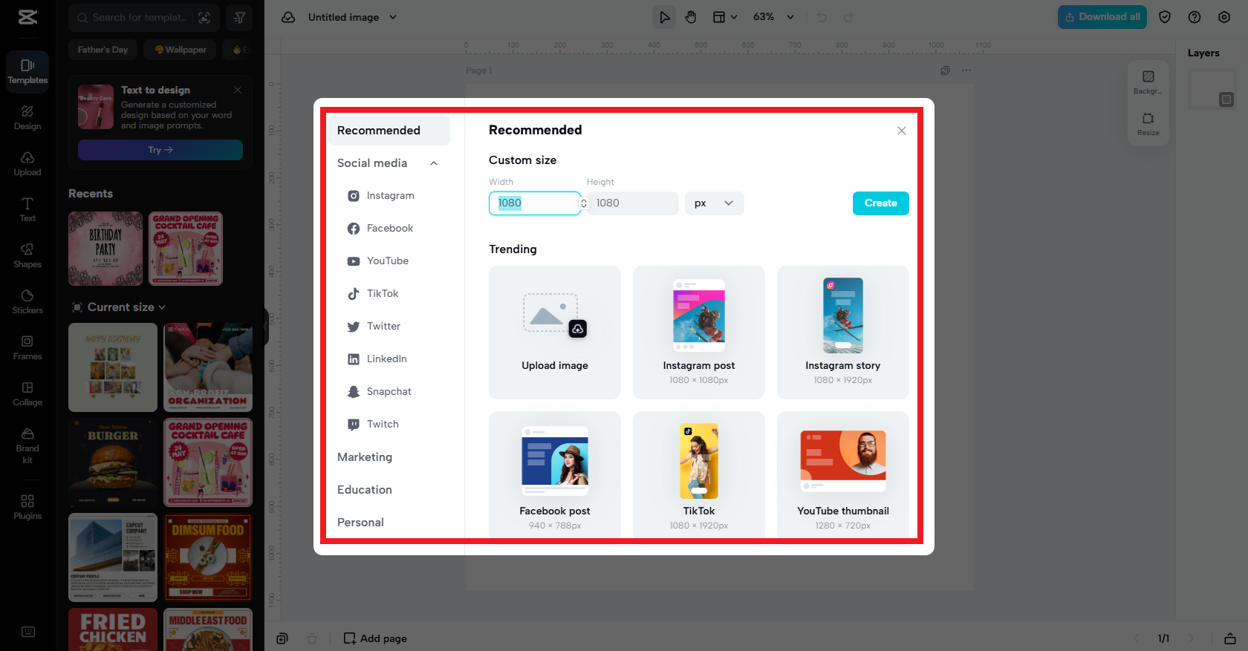Open the Birthday Party recent template
The height and width of the screenshot is (651, 1248).
(105, 249)
